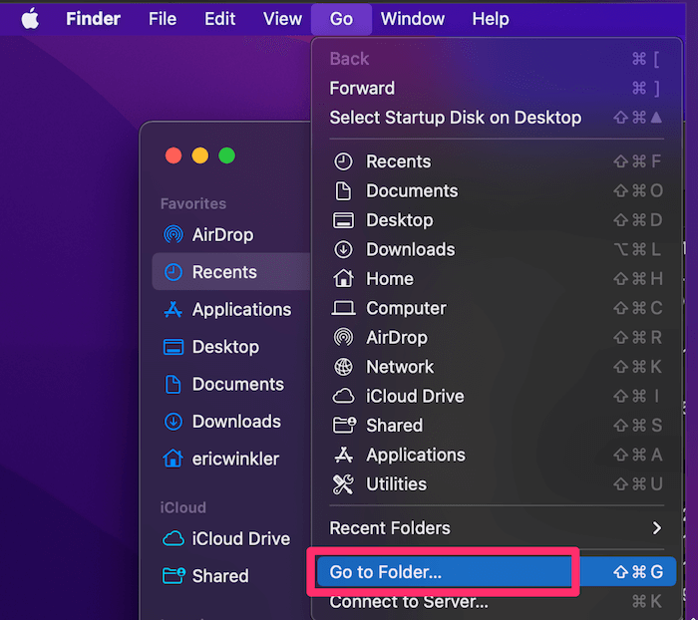The image size is (698, 620).
Task: Click the Utilities label in Go menu
Action: coord(396,484)
